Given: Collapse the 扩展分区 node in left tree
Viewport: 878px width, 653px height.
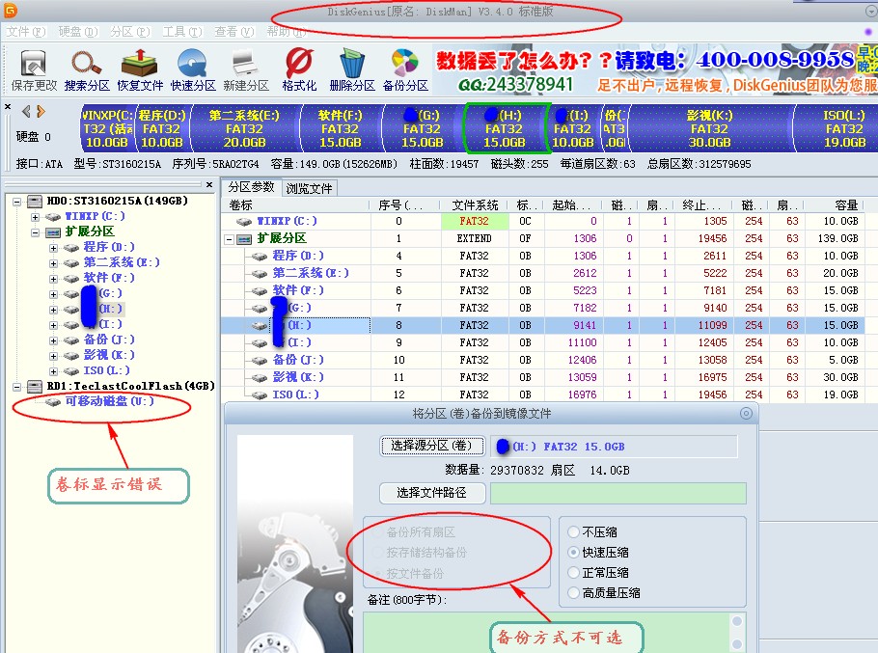Looking at the screenshot, I should click(36, 232).
